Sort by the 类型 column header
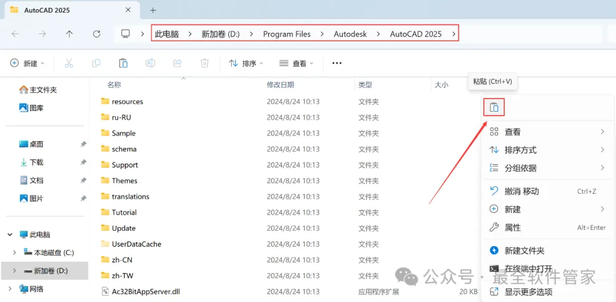 [x=365, y=84]
